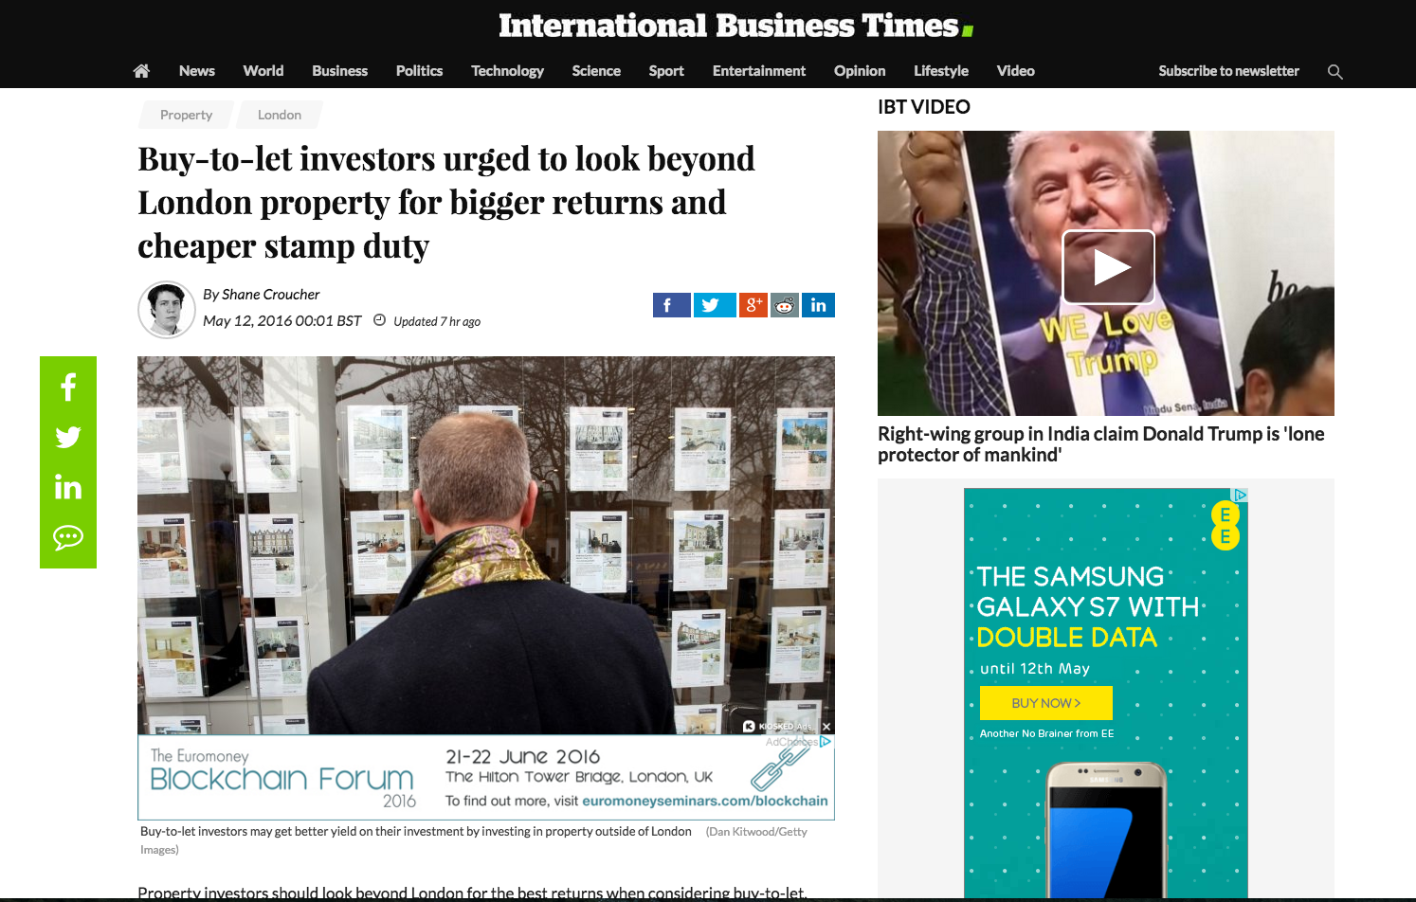This screenshot has height=902, width=1416.
Task: Close the Kiosked ad overlay
Action: [x=826, y=727]
